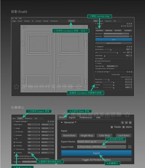Viewport: 145px width, 168px height.
Task: Open the Preferences tab in the enlarged panel
Action: (86, 118)
